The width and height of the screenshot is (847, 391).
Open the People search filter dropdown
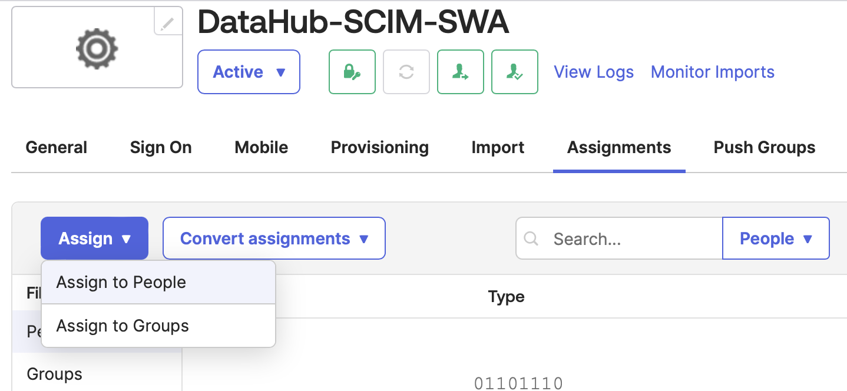776,238
